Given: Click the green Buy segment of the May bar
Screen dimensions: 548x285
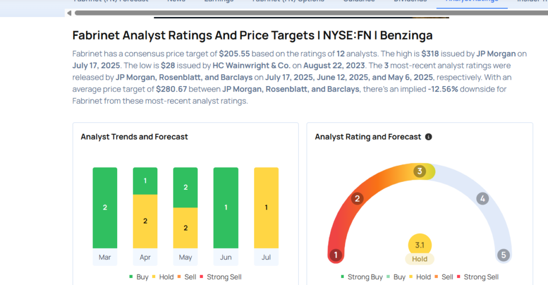Looking at the screenshot, I should point(185,187).
